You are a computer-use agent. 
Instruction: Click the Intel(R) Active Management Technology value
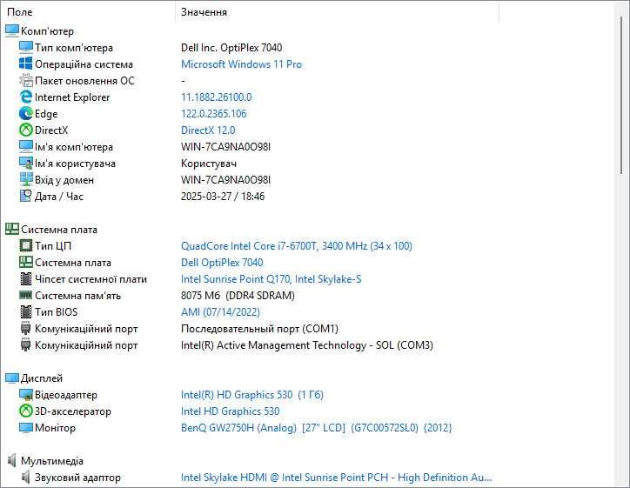tap(307, 345)
